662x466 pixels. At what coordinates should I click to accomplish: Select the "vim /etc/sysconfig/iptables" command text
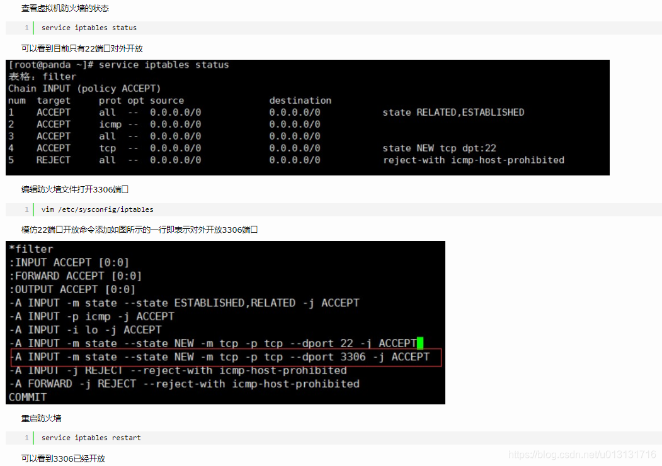pos(98,209)
